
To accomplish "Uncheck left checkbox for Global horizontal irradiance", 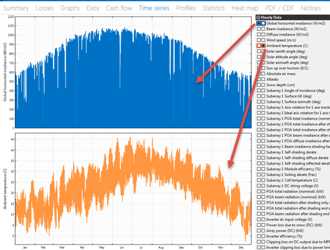I will coord(259,24).
